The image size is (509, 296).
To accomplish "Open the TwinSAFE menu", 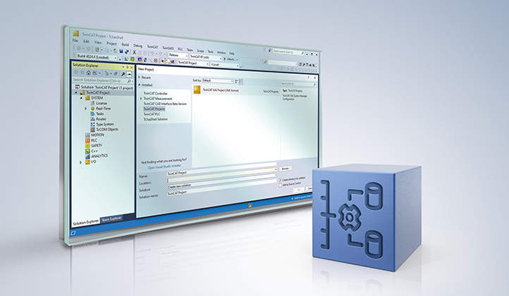I will pyautogui.click(x=168, y=48).
